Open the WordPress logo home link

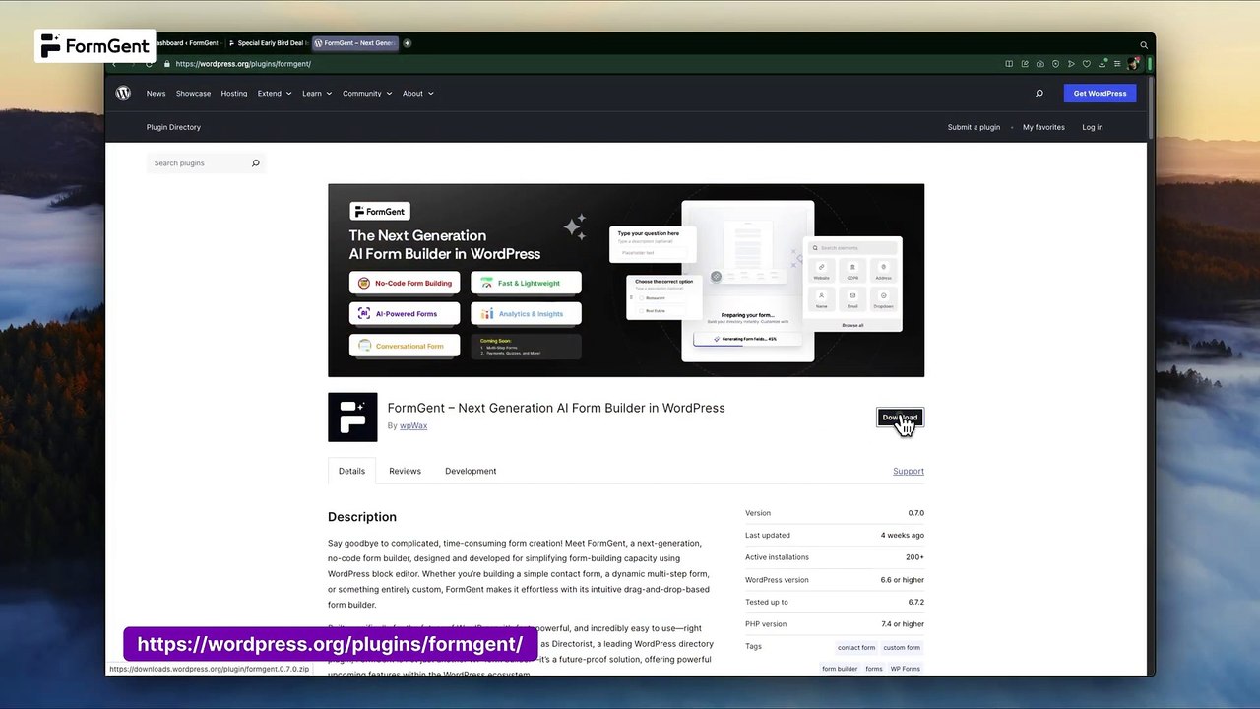click(123, 93)
